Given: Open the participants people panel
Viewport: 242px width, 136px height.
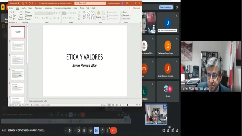Looking at the screenshot, I should [x=168, y=130].
